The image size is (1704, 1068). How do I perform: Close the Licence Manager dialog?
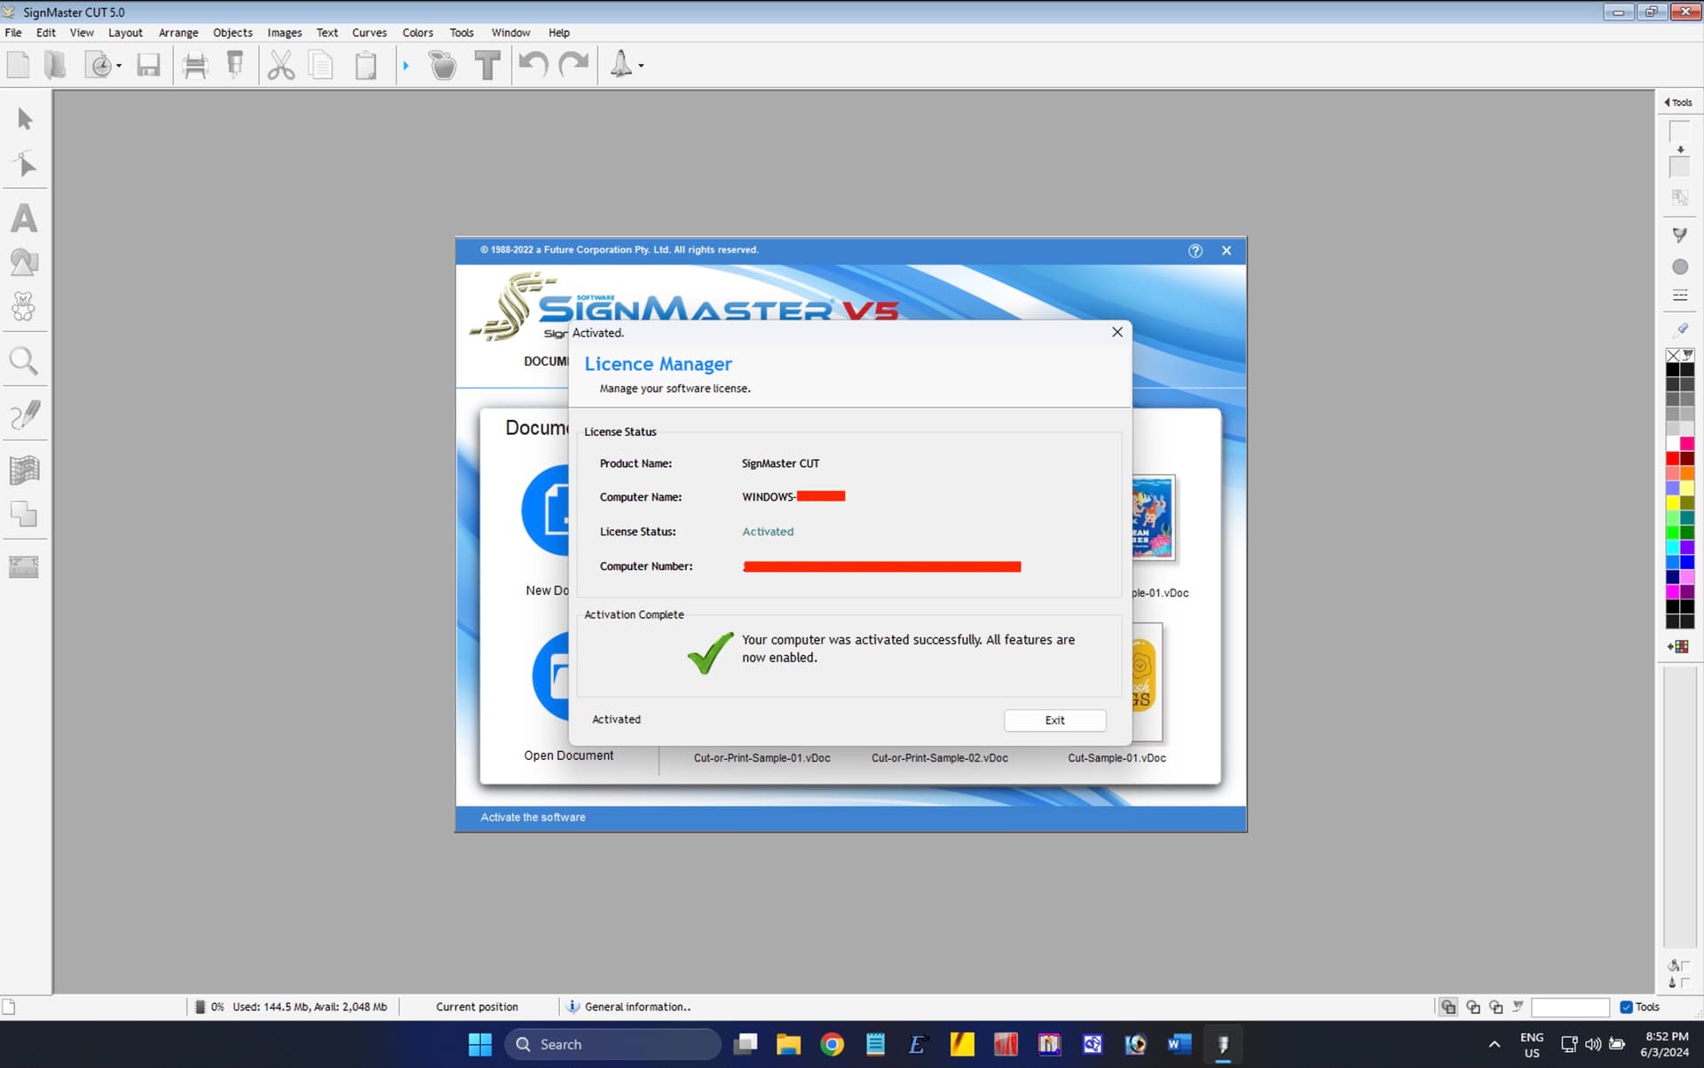click(1117, 332)
